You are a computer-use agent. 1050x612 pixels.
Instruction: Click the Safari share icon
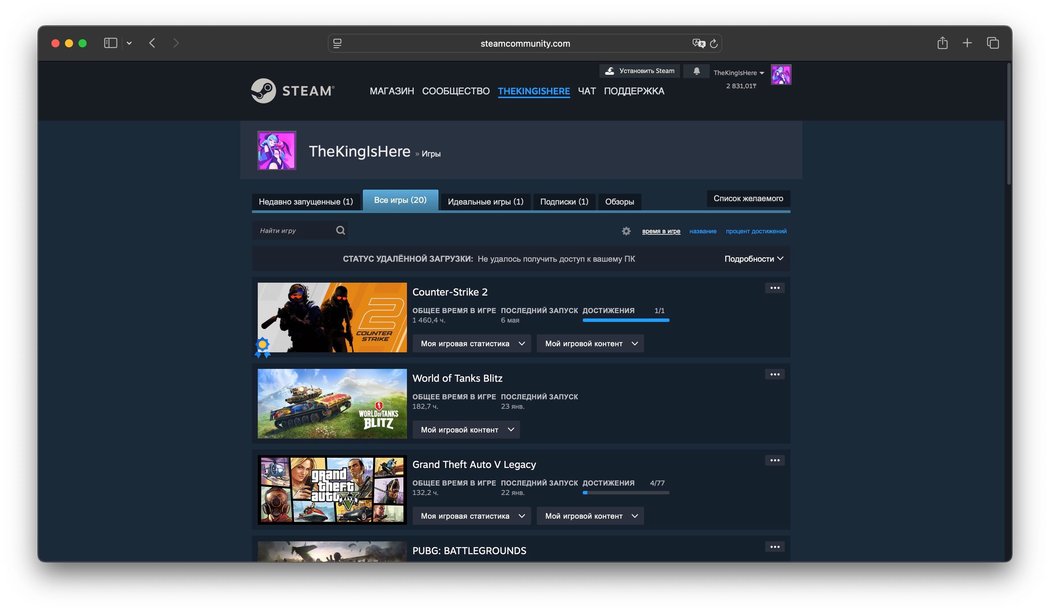(942, 43)
